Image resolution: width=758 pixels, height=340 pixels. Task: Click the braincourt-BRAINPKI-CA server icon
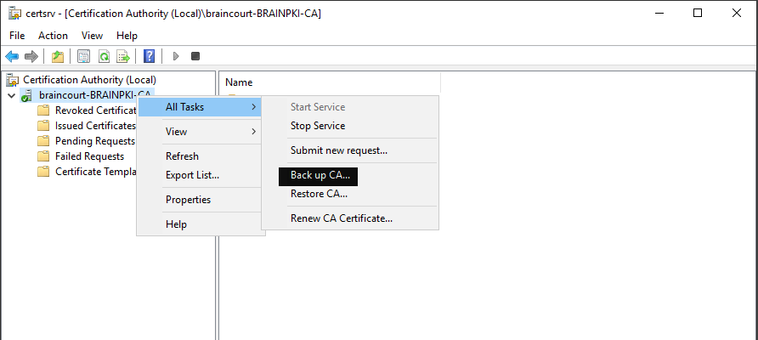[26, 95]
